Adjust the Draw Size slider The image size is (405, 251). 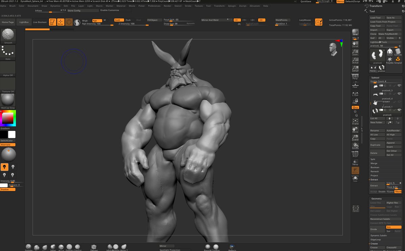pyautogui.click(x=172, y=24)
